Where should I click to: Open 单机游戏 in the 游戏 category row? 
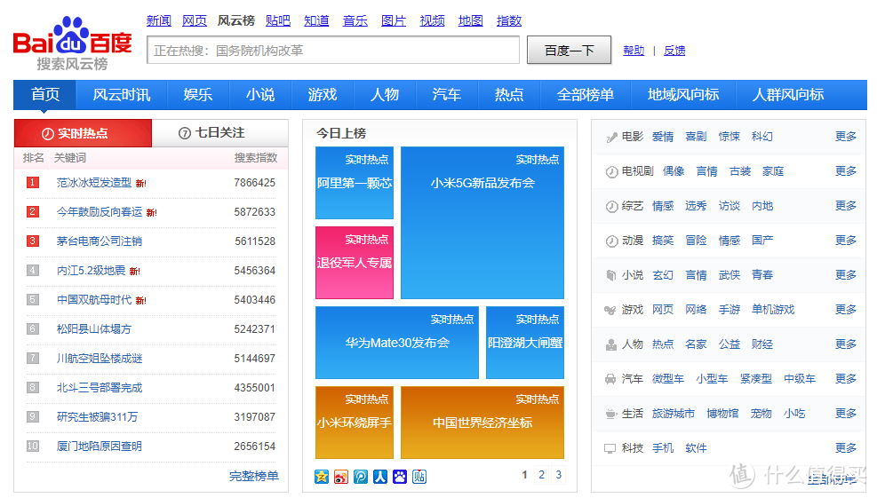(x=773, y=310)
